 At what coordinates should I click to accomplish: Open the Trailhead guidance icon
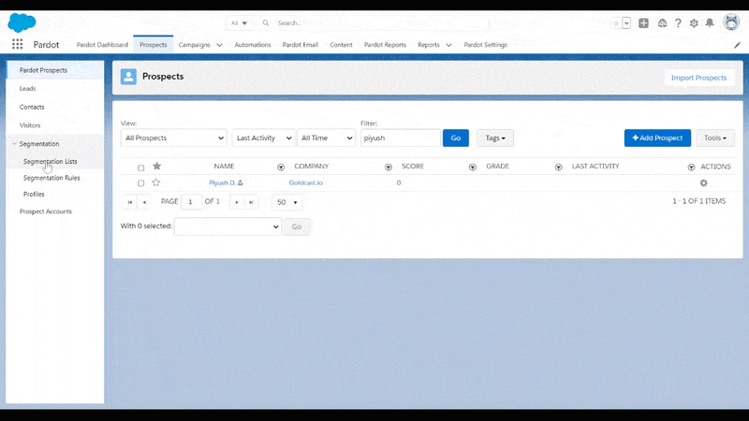tap(662, 22)
